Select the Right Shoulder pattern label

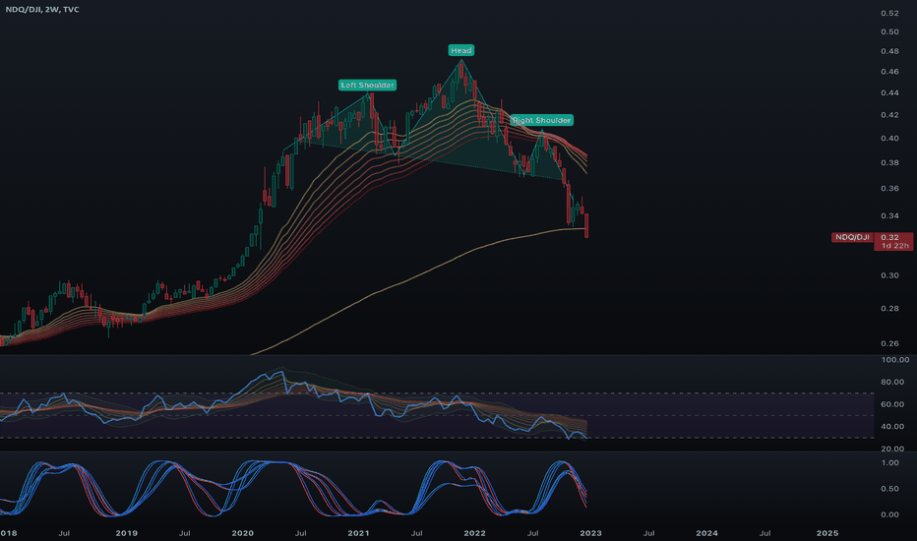(541, 120)
